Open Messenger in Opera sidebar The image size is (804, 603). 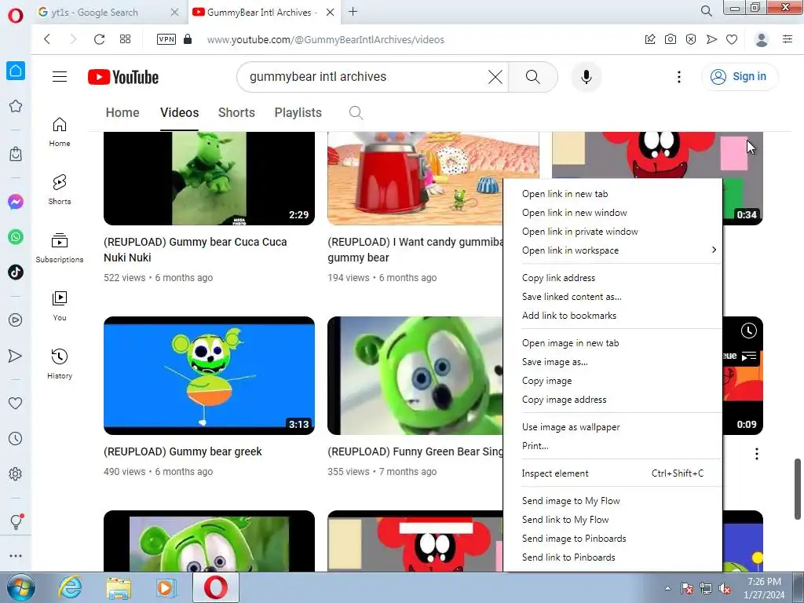click(x=16, y=202)
